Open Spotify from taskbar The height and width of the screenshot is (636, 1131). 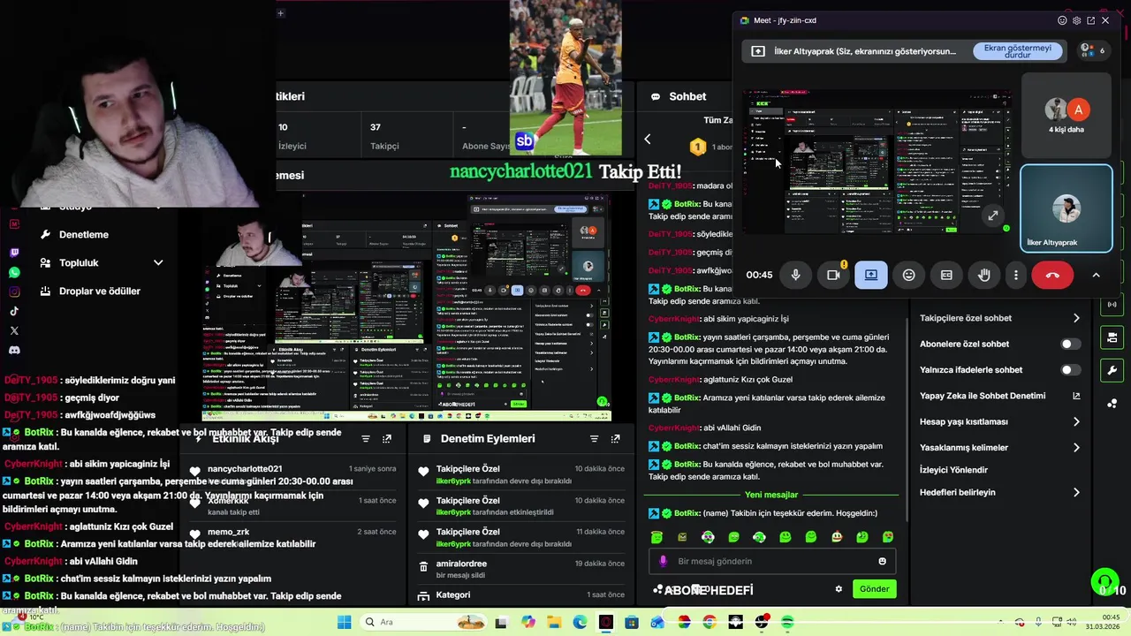click(x=787, y=622)
